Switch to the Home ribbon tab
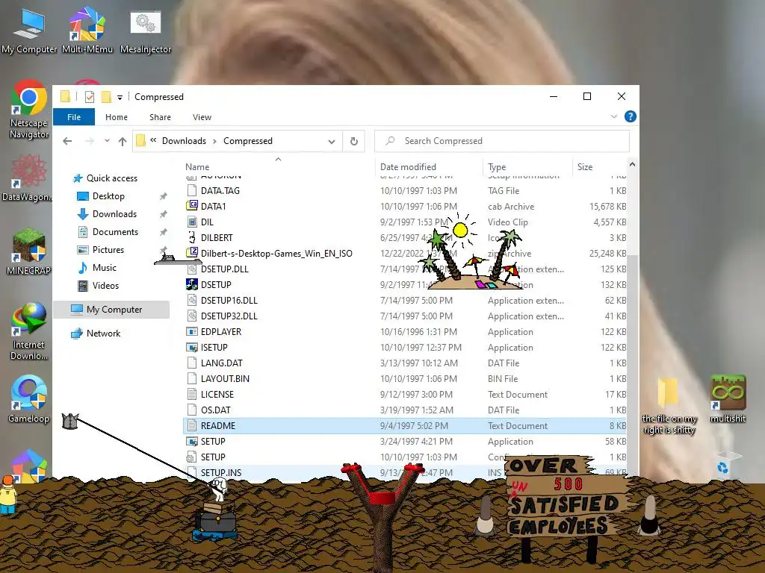This screenshot has height=573, width=765. (116, 117)
